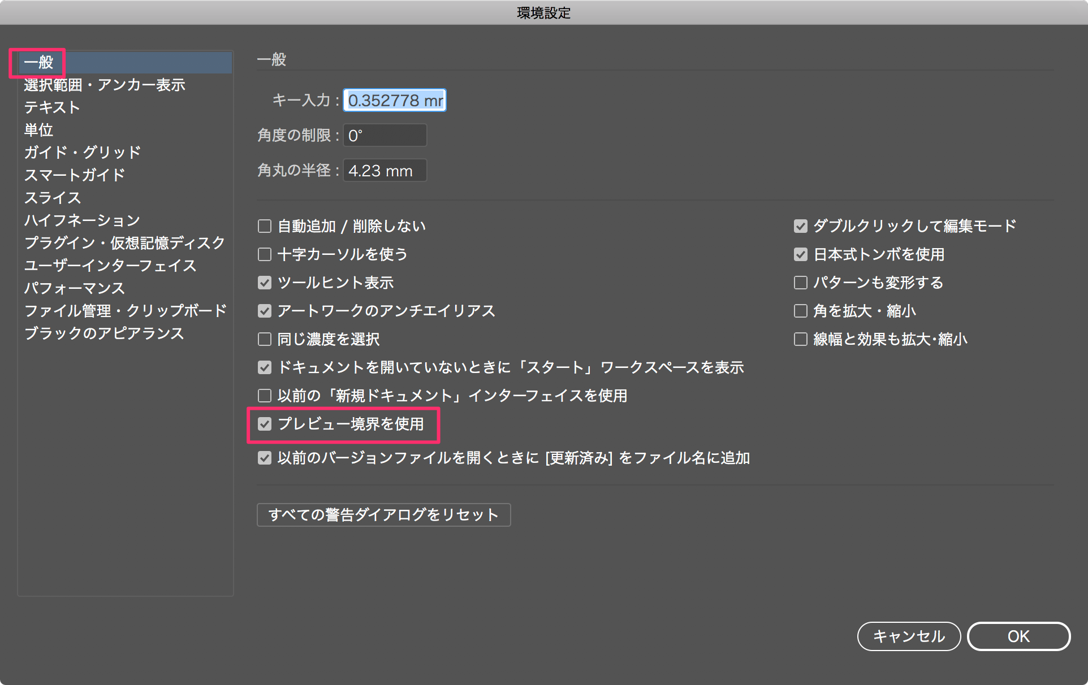Select 一般 category in sidebar
1088x685 pixels.
[126, 62]
